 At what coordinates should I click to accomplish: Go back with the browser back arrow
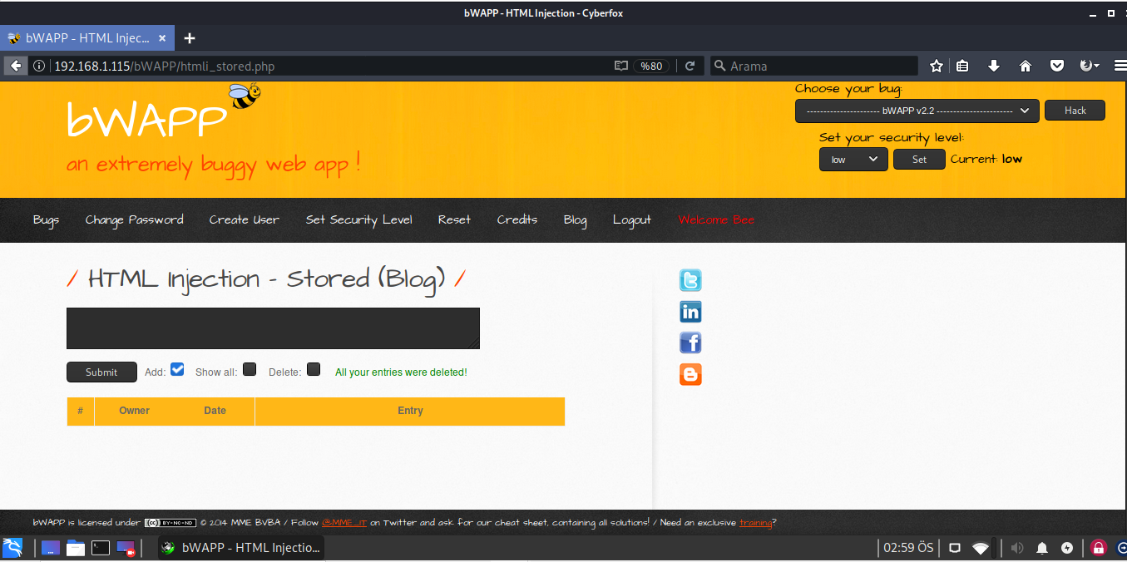(15, 66)
